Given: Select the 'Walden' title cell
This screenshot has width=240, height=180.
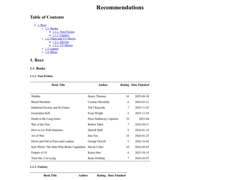Looking at the screenshot, I should (36, 96).
